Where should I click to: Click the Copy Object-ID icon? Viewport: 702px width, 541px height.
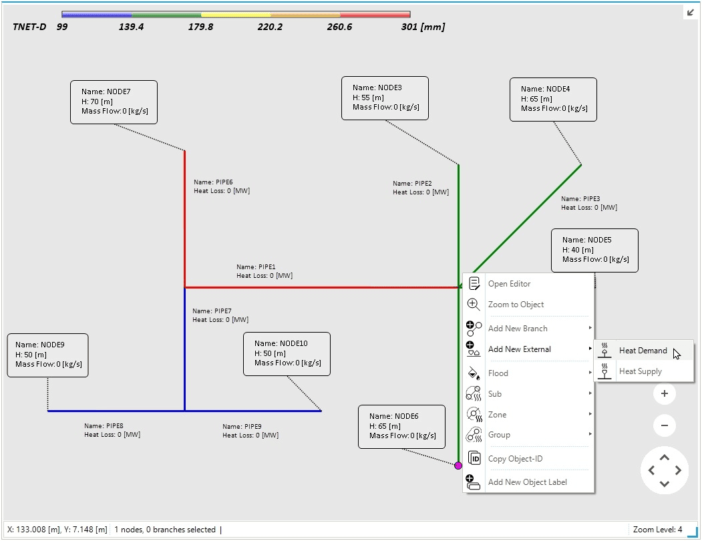tap(474, 458)
